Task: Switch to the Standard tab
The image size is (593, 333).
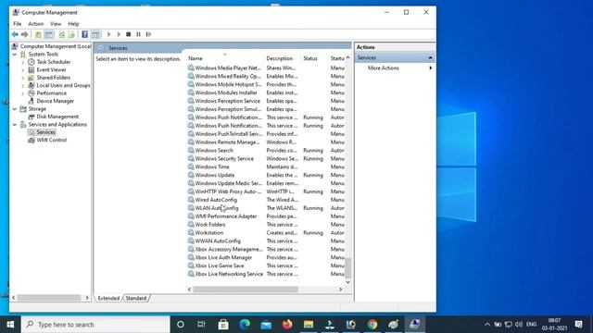Action: click(136, 298)
